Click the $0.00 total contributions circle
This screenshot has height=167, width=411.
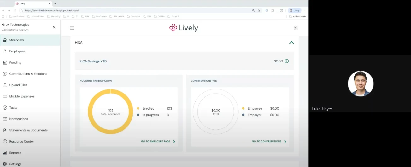pyautogui.click(x=216, y=112)
